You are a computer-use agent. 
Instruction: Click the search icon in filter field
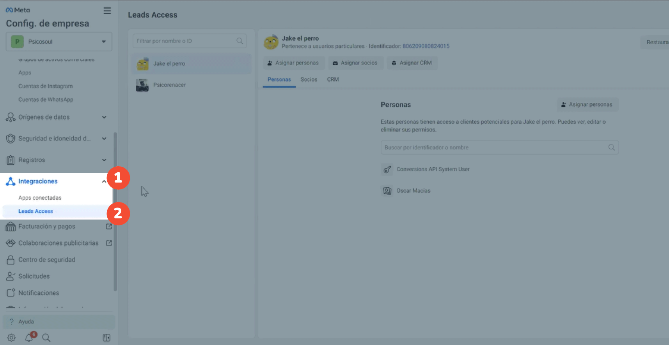(x=240, y=41)
